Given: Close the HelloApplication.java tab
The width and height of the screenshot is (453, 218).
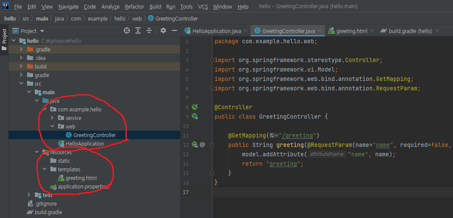Looking at the screenshot, I should coord(246,30).
